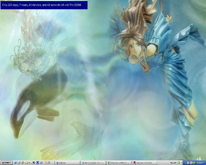Launch Internet Explorer from the quick launch
The image size is (206, 165).
click(x=15, y=163)
